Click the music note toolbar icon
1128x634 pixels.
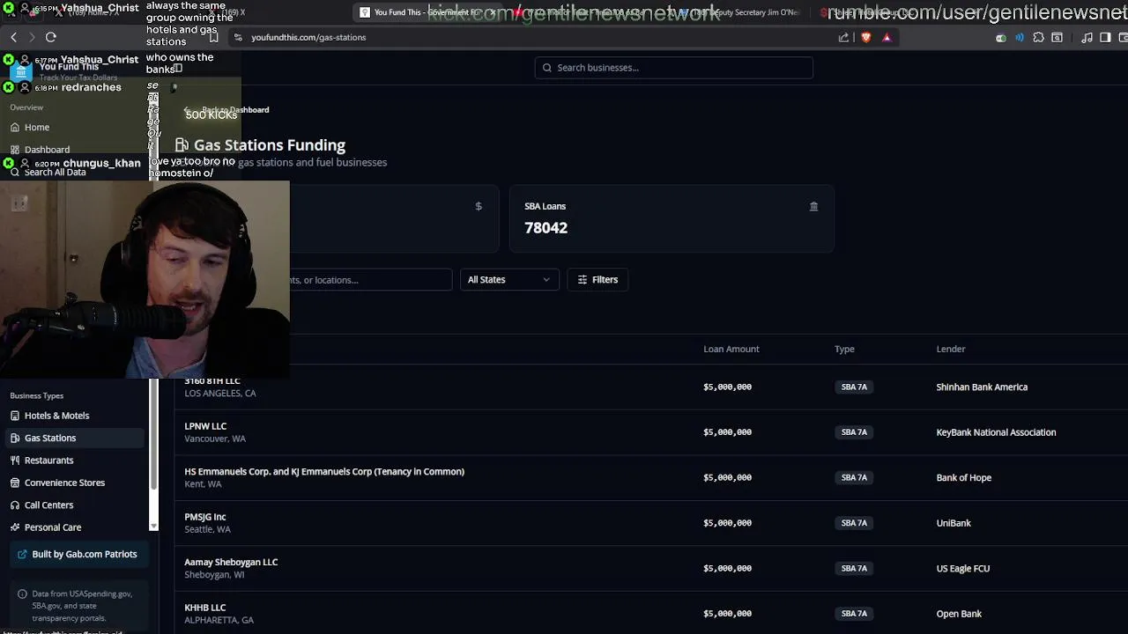1087,37
